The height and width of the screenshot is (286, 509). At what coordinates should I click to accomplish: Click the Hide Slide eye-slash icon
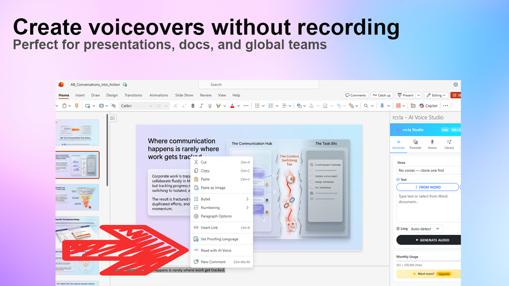click(114, 106)
